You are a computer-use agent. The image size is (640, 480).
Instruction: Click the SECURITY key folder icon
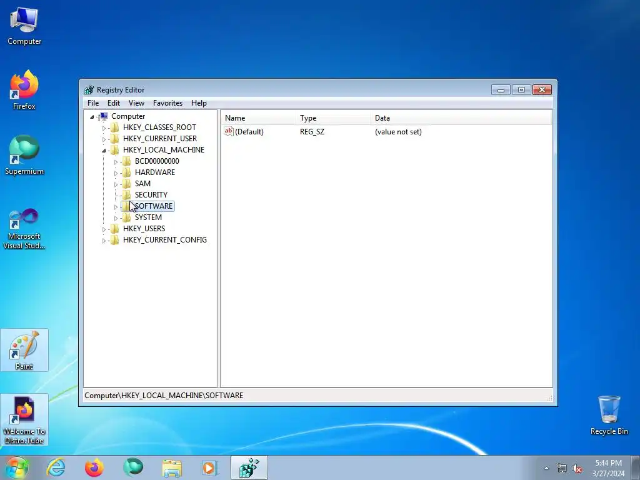click(x=127, y=195)
